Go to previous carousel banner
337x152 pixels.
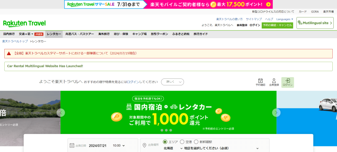[x=61, y=113]
